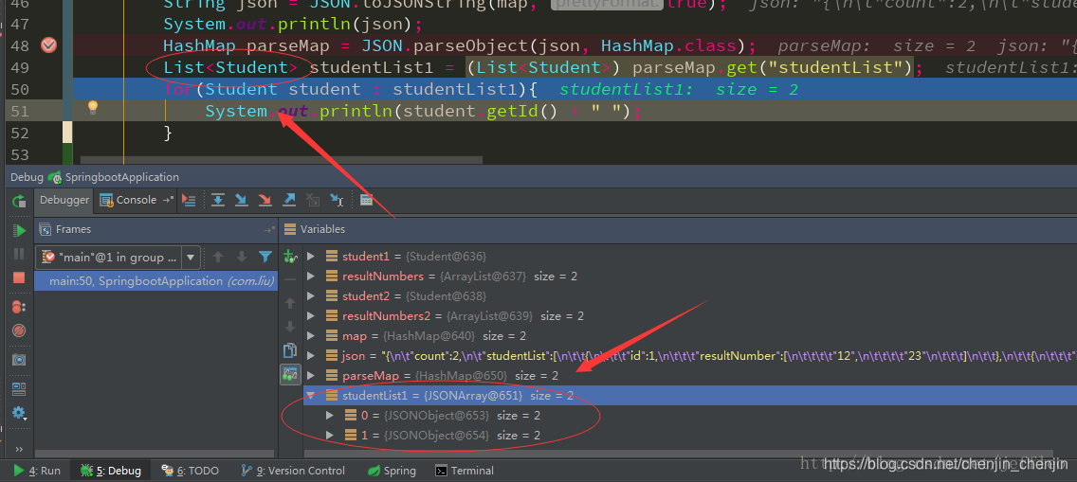The width and height of the screenshot is (1077, 482).
Task: Pause the program execution
Action: coord(19,255)
